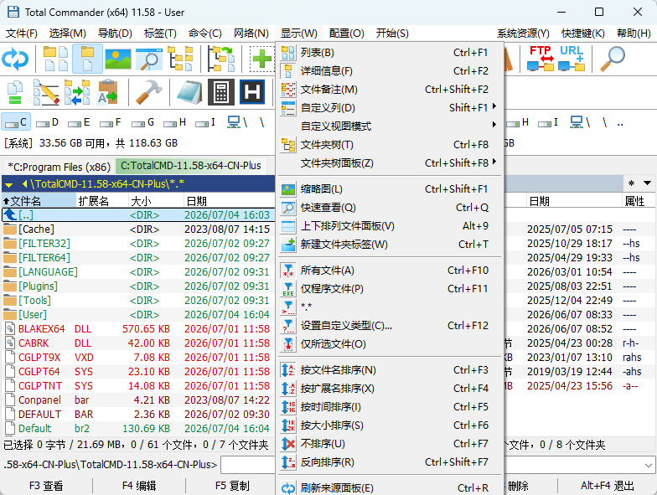Toggle 上下排列文件面板(V) layout
Image resolution: width=657 pixels, height=495 pixels.
tap(390, 226)
